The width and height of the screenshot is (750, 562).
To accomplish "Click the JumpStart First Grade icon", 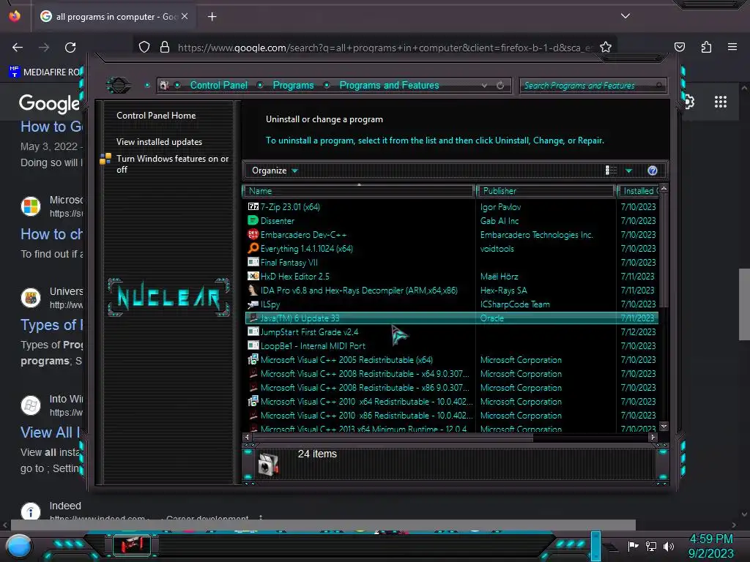I will pyautogui.click(x=253, y=331).
